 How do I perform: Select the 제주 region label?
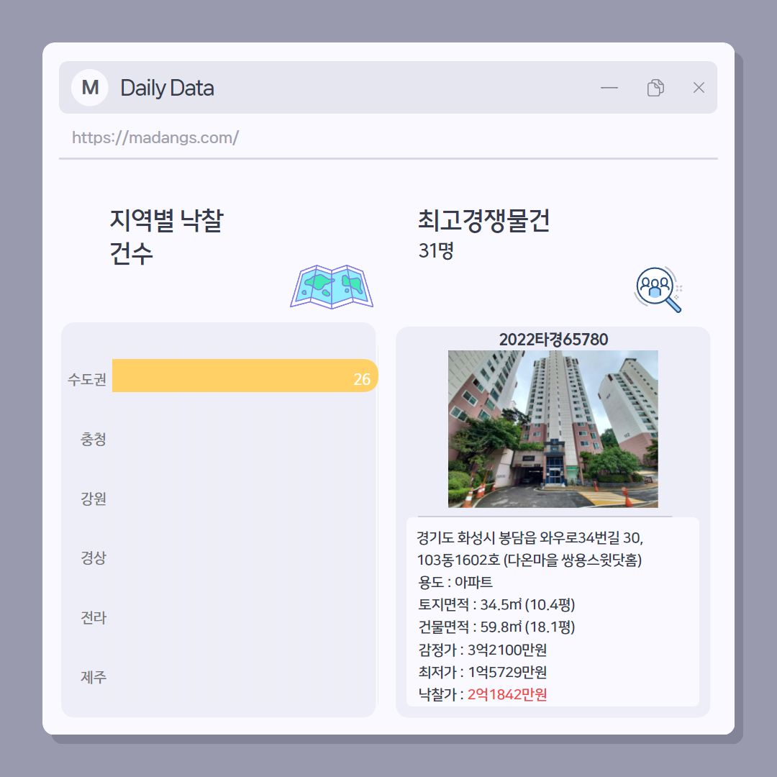[93, 677]
